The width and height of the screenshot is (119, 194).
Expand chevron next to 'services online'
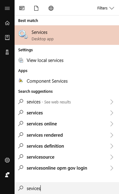point(112,124)
